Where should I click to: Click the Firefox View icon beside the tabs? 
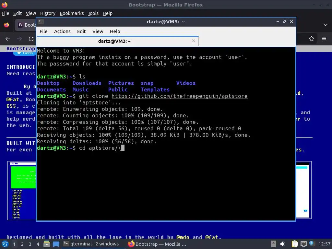[x=6, y=25]
